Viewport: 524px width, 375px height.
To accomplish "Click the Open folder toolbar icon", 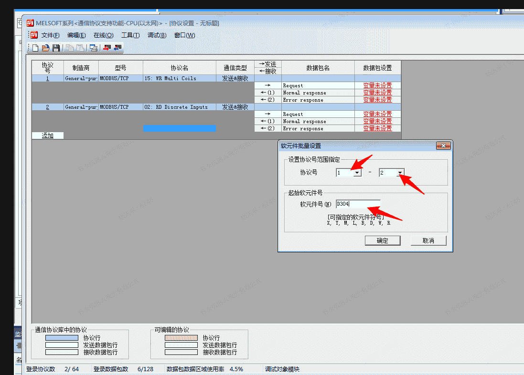I will tap(46, 48).
